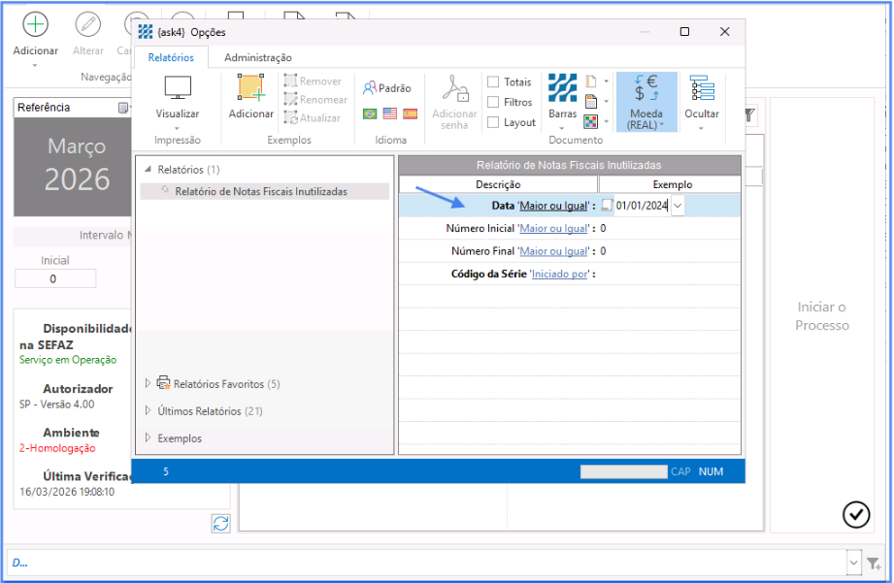Switch to the Administração tab
This screenshot has width=894, height=583.
(257, 58)
